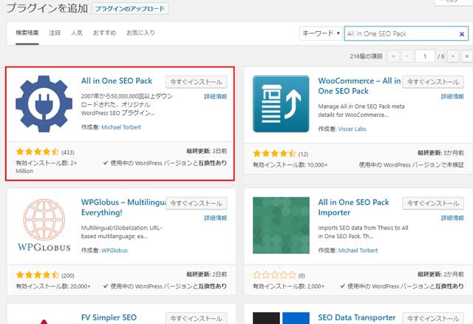The height and width of the screenshot is (324, 473).
Task: Open 詳細情報 for All in One SEO Pack
Action: point(215,97)
